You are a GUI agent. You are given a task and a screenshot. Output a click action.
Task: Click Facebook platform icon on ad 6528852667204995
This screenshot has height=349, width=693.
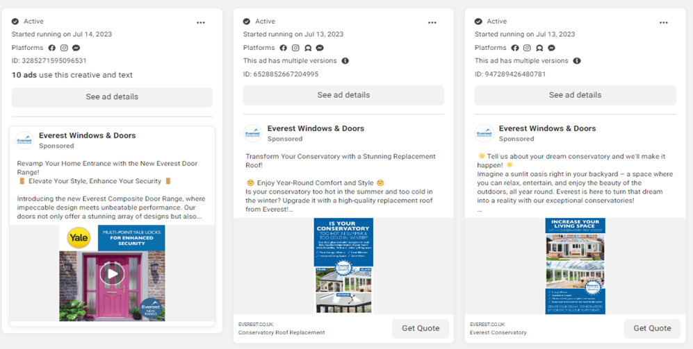tap(284, 48)
